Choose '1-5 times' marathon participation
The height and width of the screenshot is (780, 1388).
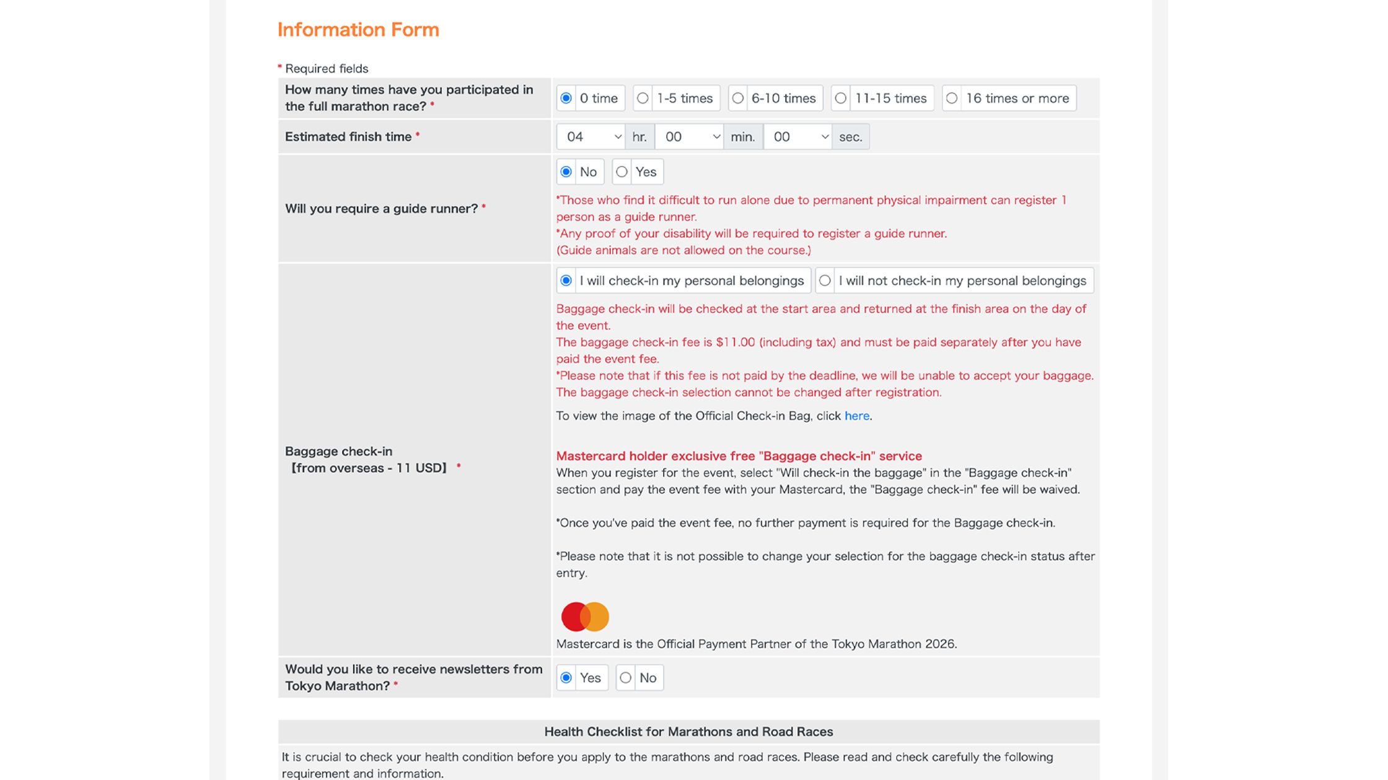643,98
